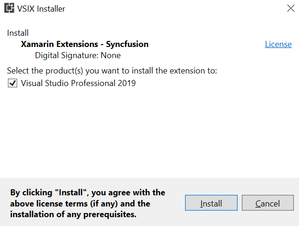Click the bold license agreement notice text
This screenshot has width=299, height=226.
[87, 203]
